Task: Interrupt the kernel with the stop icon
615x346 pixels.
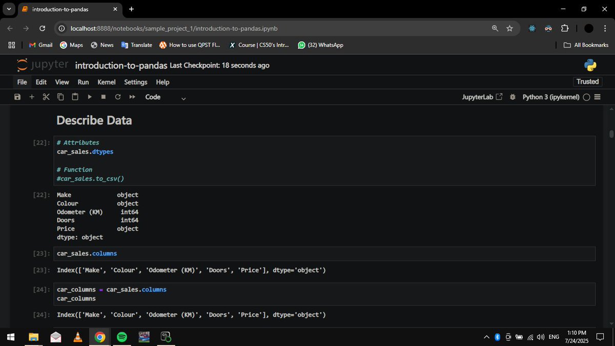Action: (x=104, y=97)
